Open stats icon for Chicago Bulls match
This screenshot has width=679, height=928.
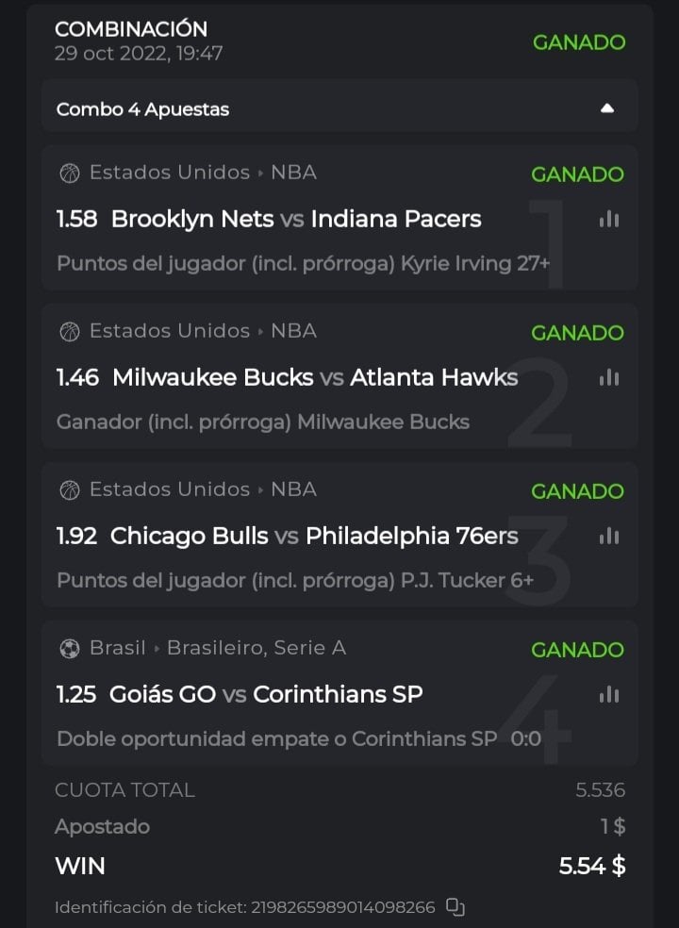click(609, 536)
